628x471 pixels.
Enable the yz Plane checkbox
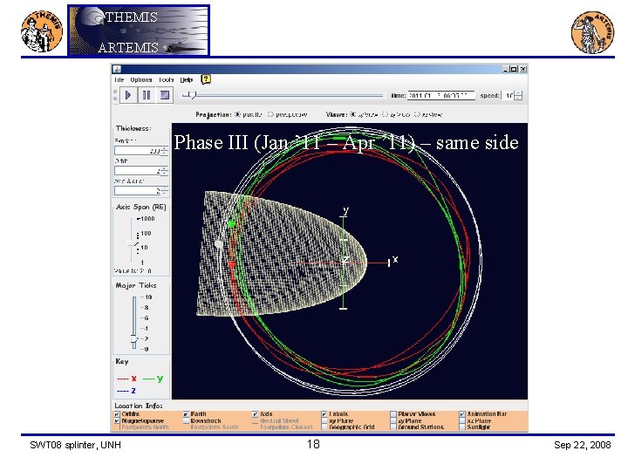392,421
